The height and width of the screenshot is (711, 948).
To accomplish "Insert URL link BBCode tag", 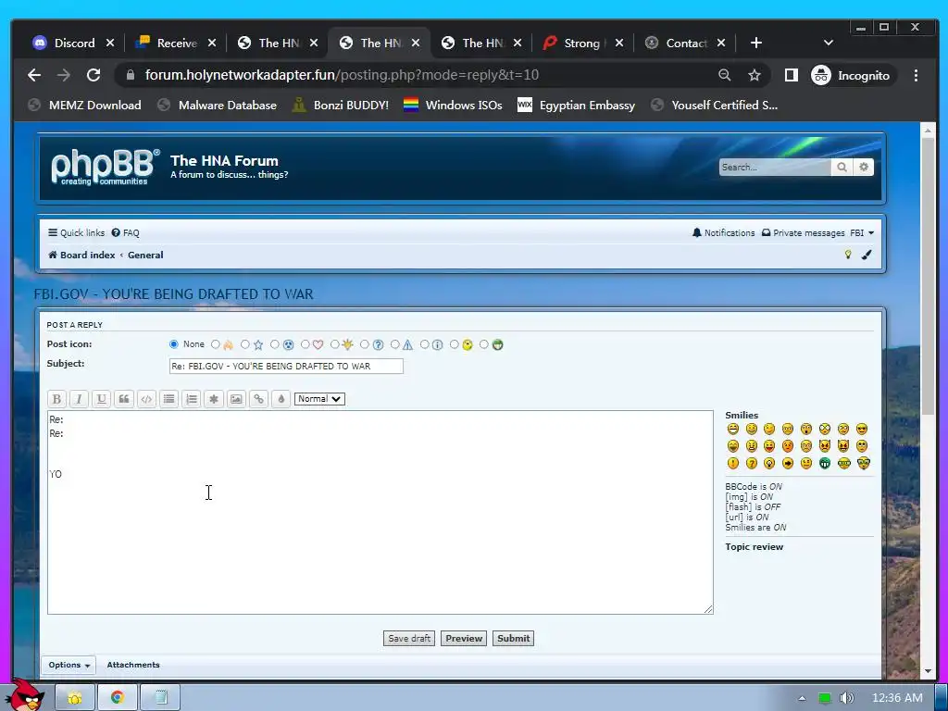I will click(x=259, y=399).
